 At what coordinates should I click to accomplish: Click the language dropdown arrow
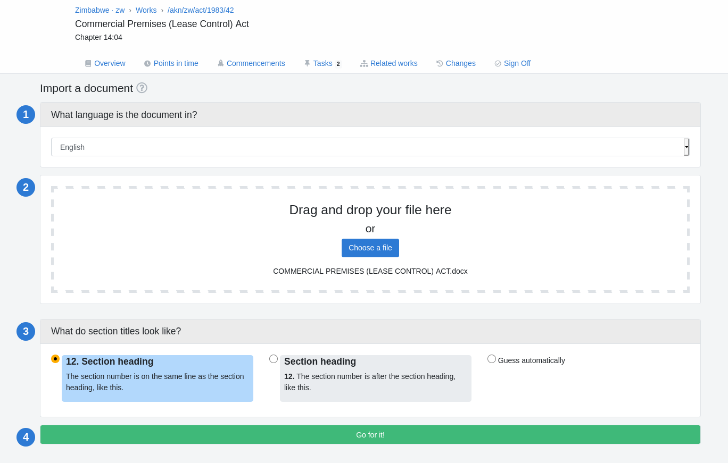coord(686,147)
